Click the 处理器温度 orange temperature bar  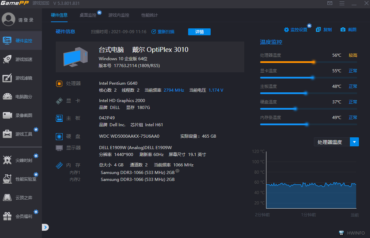(287, 62)
